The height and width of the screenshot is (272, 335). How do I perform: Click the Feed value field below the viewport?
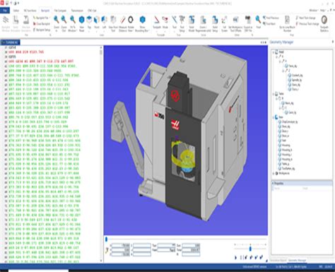167,249
